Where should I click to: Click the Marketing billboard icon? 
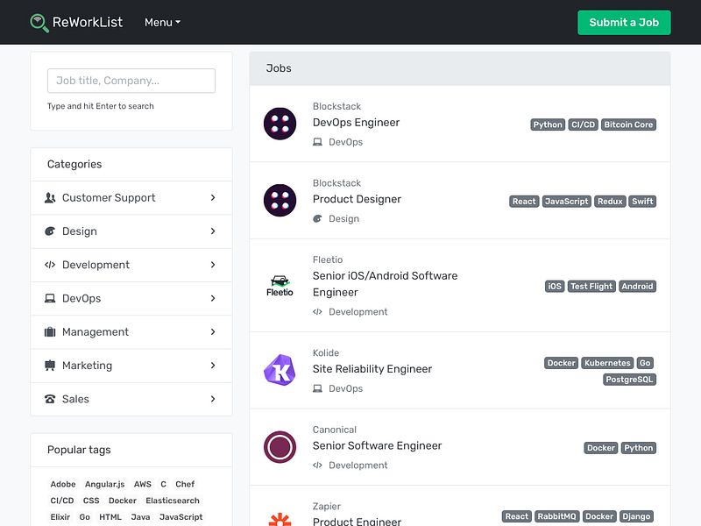(x=50, y=366)
